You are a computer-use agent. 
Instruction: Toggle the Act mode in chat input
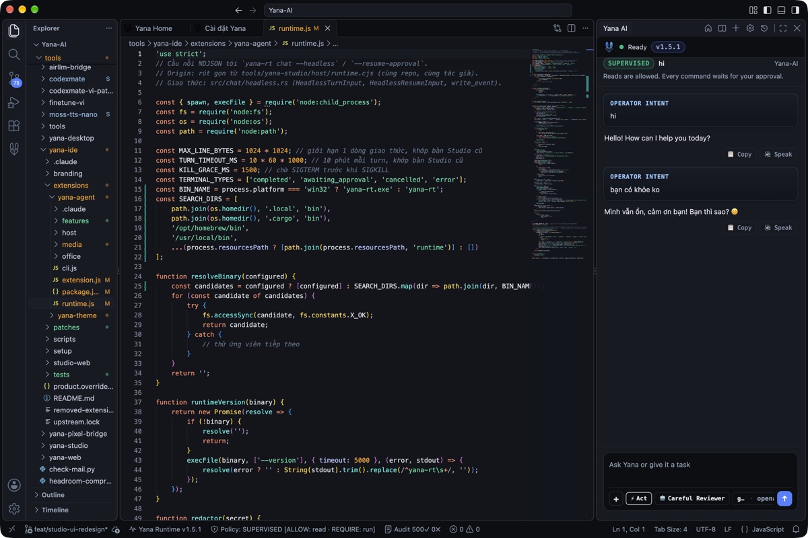(x=639, y=498)
